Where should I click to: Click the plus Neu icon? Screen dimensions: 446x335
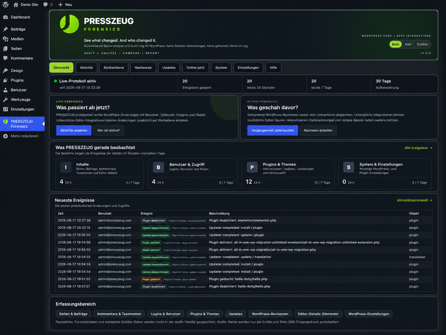60,5
